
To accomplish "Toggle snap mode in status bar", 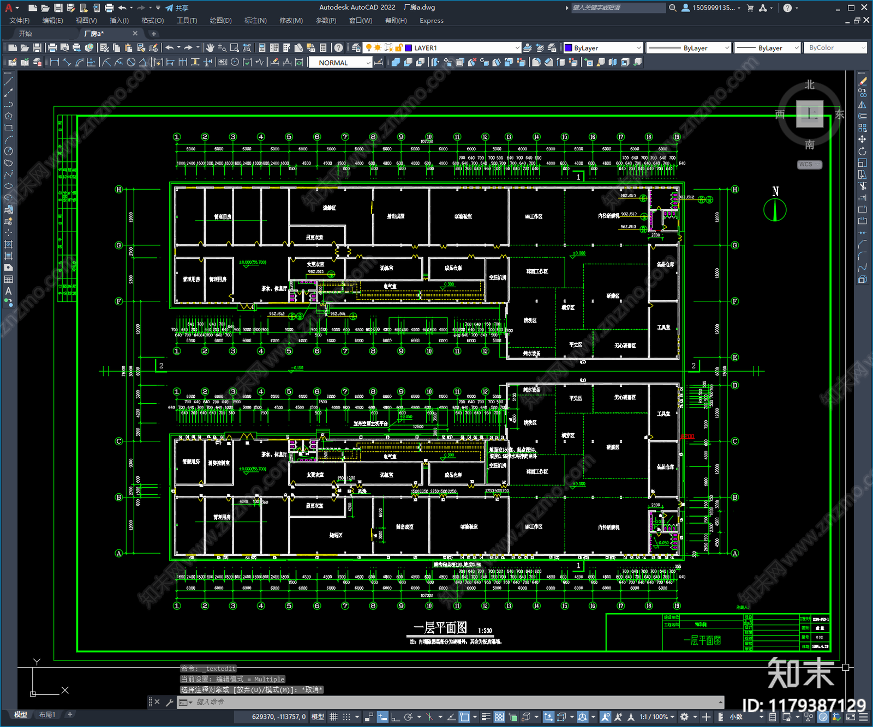I will [x=346, y=717].
